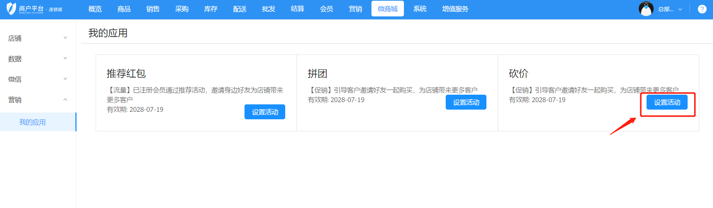Open the 增值服务 menu

[x=455, y=9]
